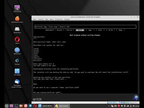Launch Opera from the desktop icon

pos(17,40)
